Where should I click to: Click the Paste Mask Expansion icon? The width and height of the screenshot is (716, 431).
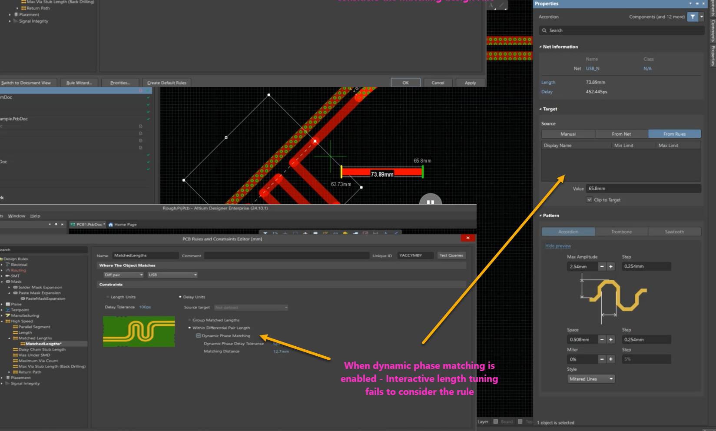pyautogui.click(x=16, y=293)
